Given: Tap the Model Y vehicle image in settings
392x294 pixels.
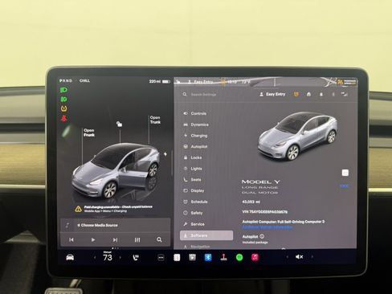Looking at the screenshot, I should click(x=297, y=136).
